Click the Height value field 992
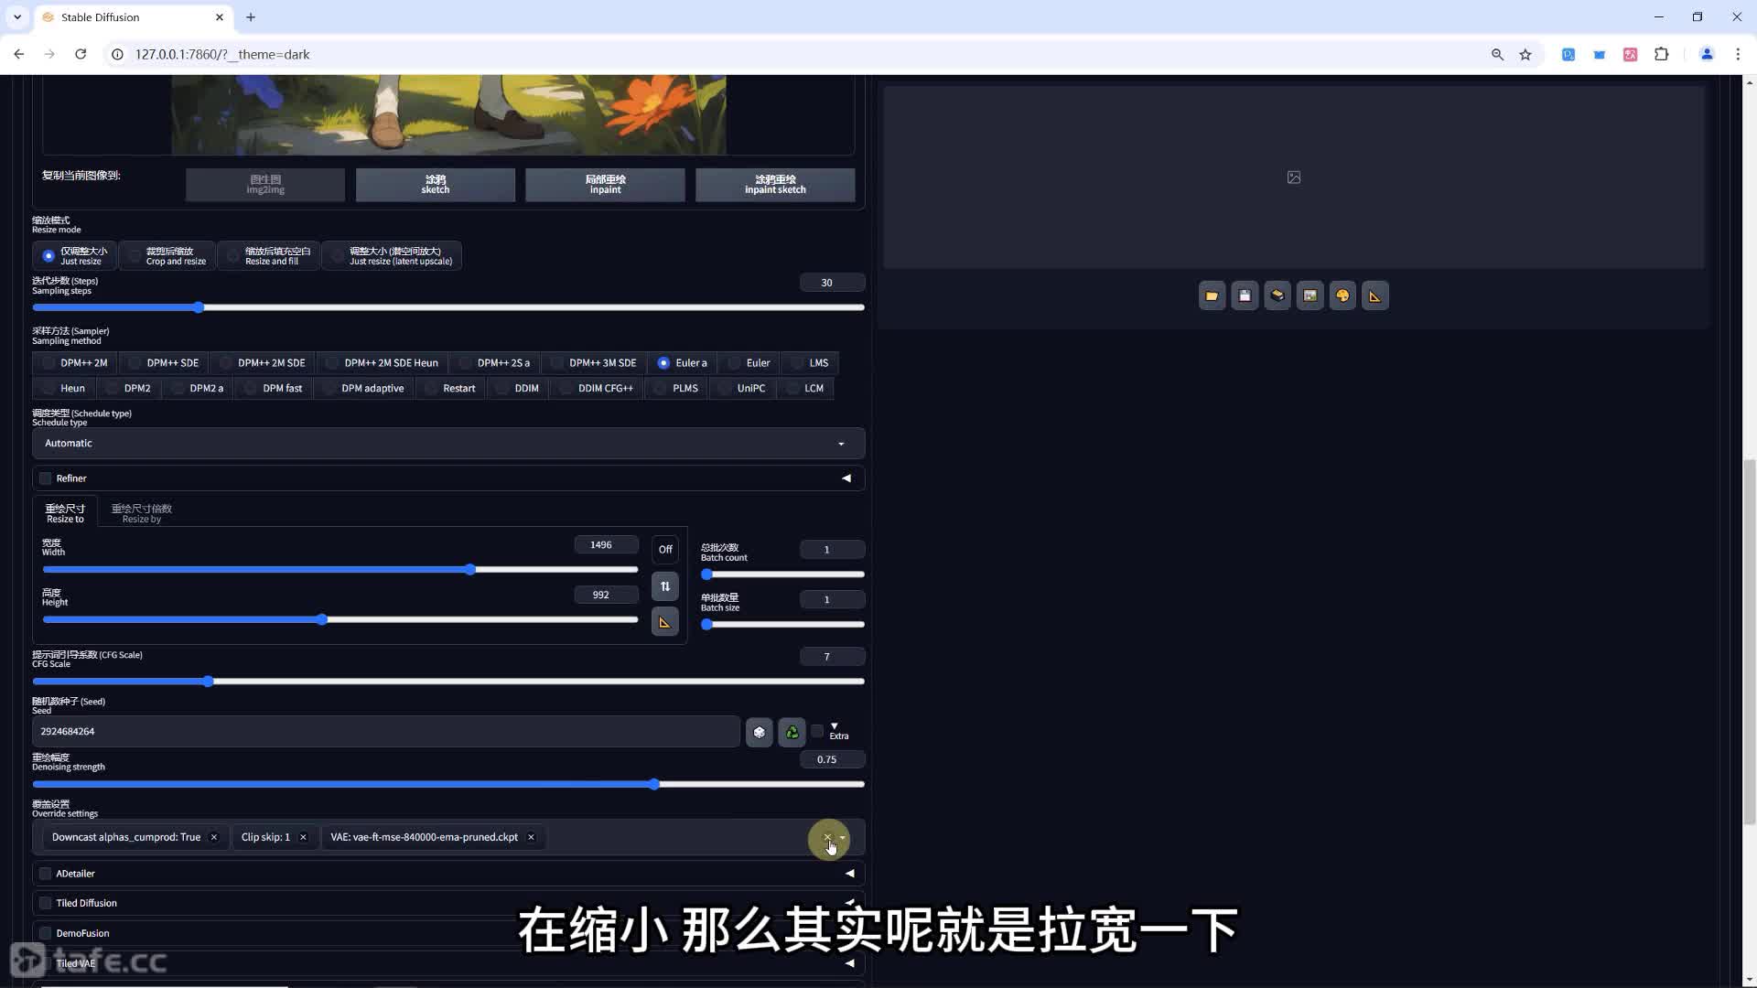This screenshot has width=1757, height=988. (607, 596)
